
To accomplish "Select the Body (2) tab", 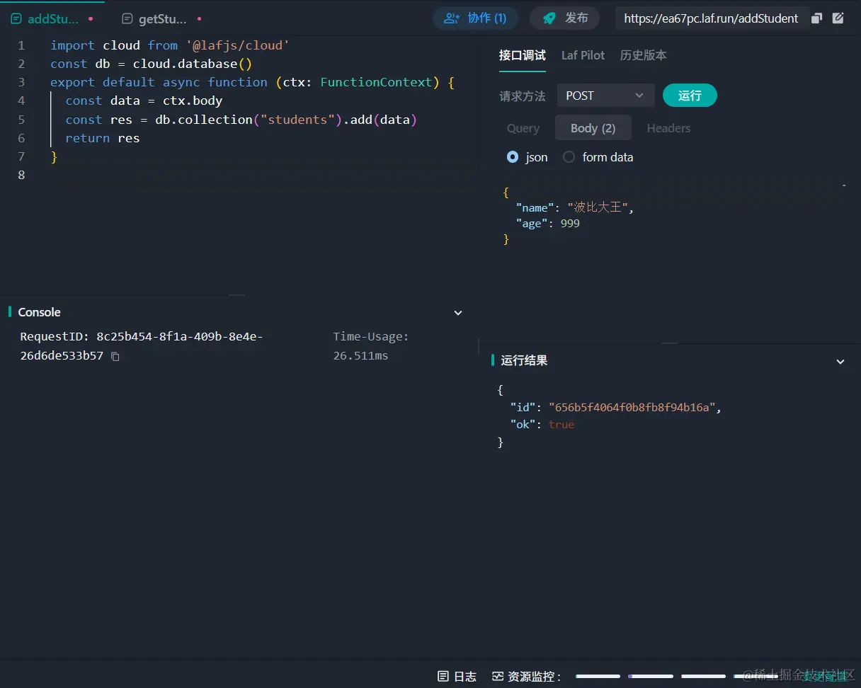I will [593, 128].
